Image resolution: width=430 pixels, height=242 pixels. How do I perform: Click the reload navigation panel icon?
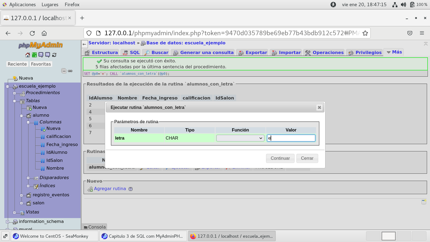tap(54, 55)
